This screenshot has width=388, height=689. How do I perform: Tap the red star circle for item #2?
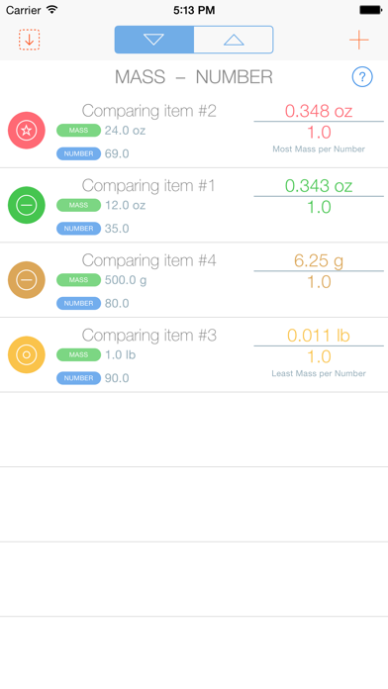click(x=27, y=130)
